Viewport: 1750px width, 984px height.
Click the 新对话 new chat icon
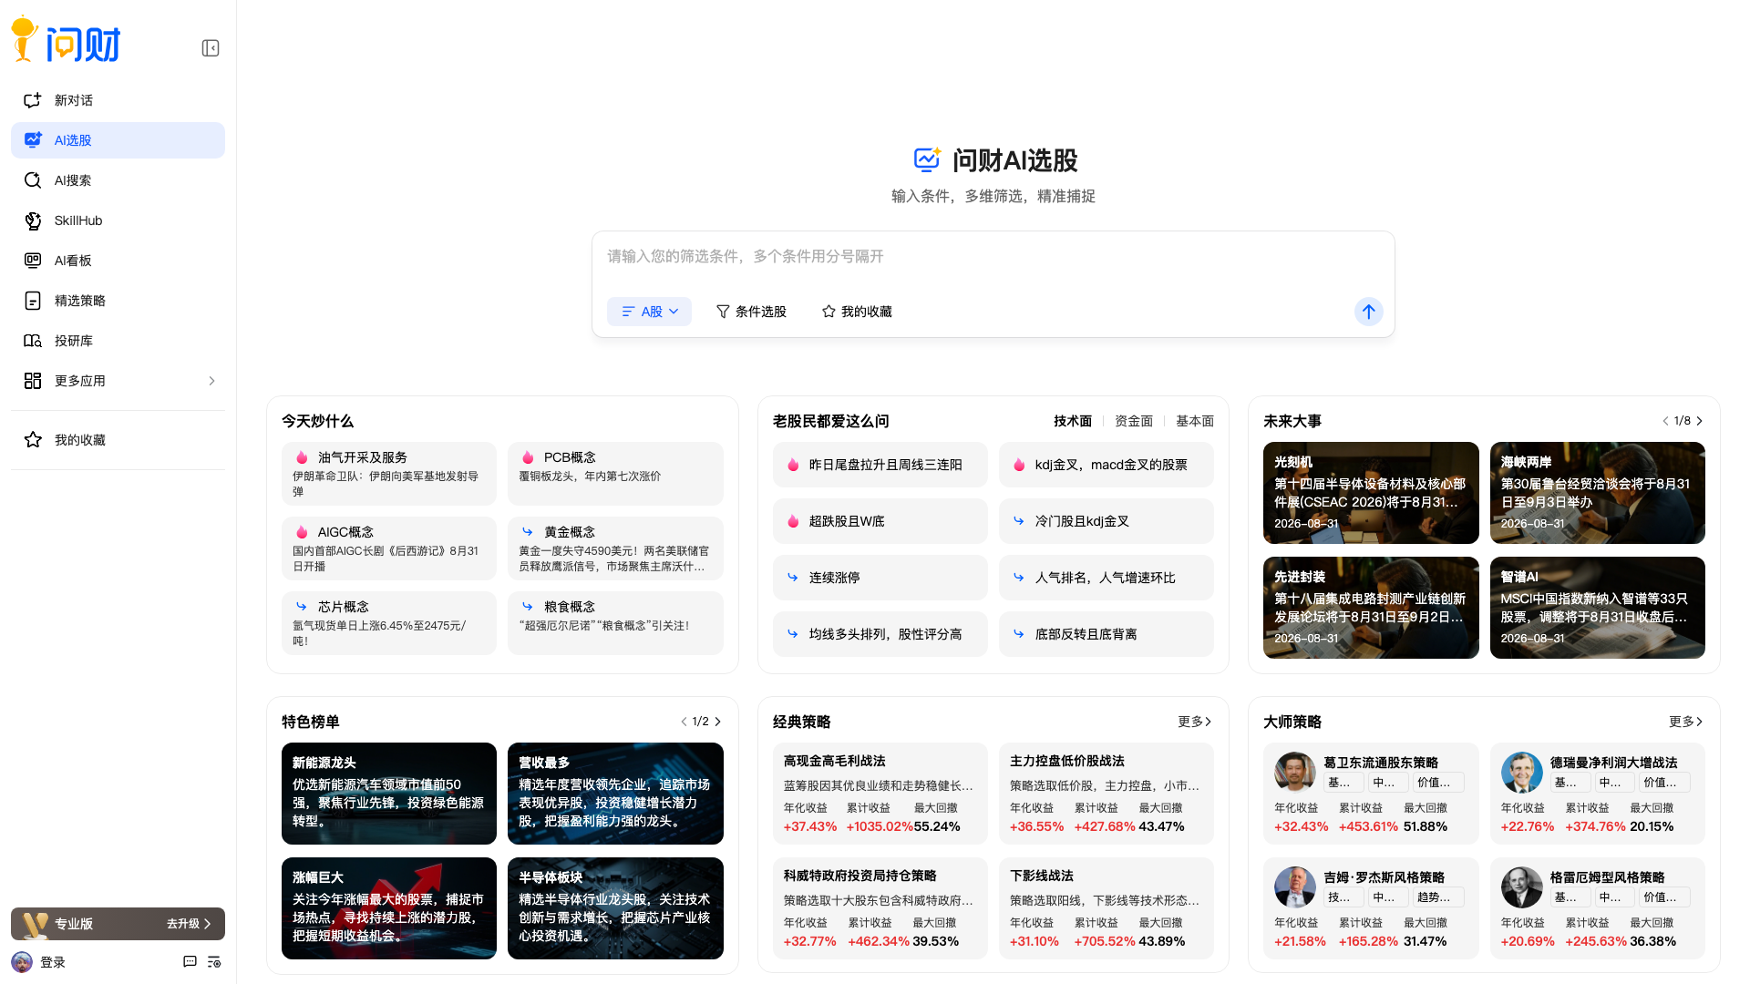33,100
